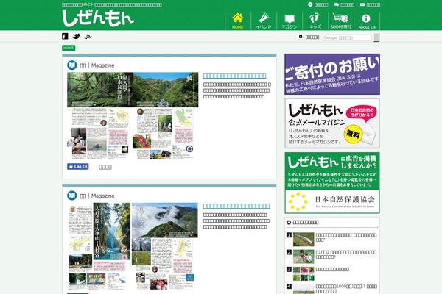This screenshot has height=294, width=442.
Task: Click the しぜんもん site logo
Action: point(97,18)
